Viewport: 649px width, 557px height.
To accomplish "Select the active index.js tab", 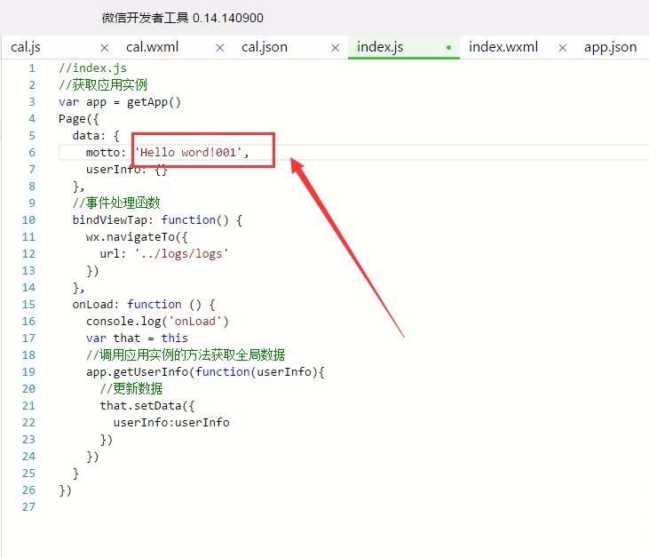I will tap(383, 47).
